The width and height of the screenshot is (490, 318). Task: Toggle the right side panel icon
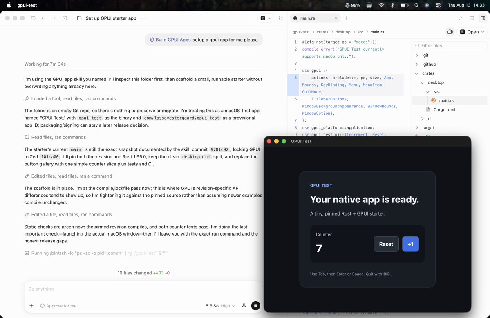(x=483, y=18)
